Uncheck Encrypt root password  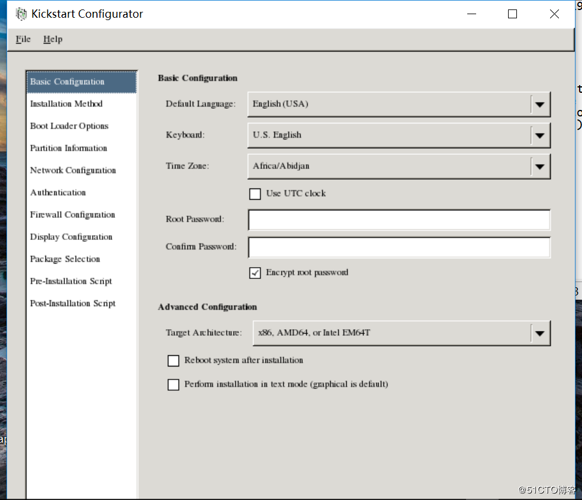coord(255,273)
